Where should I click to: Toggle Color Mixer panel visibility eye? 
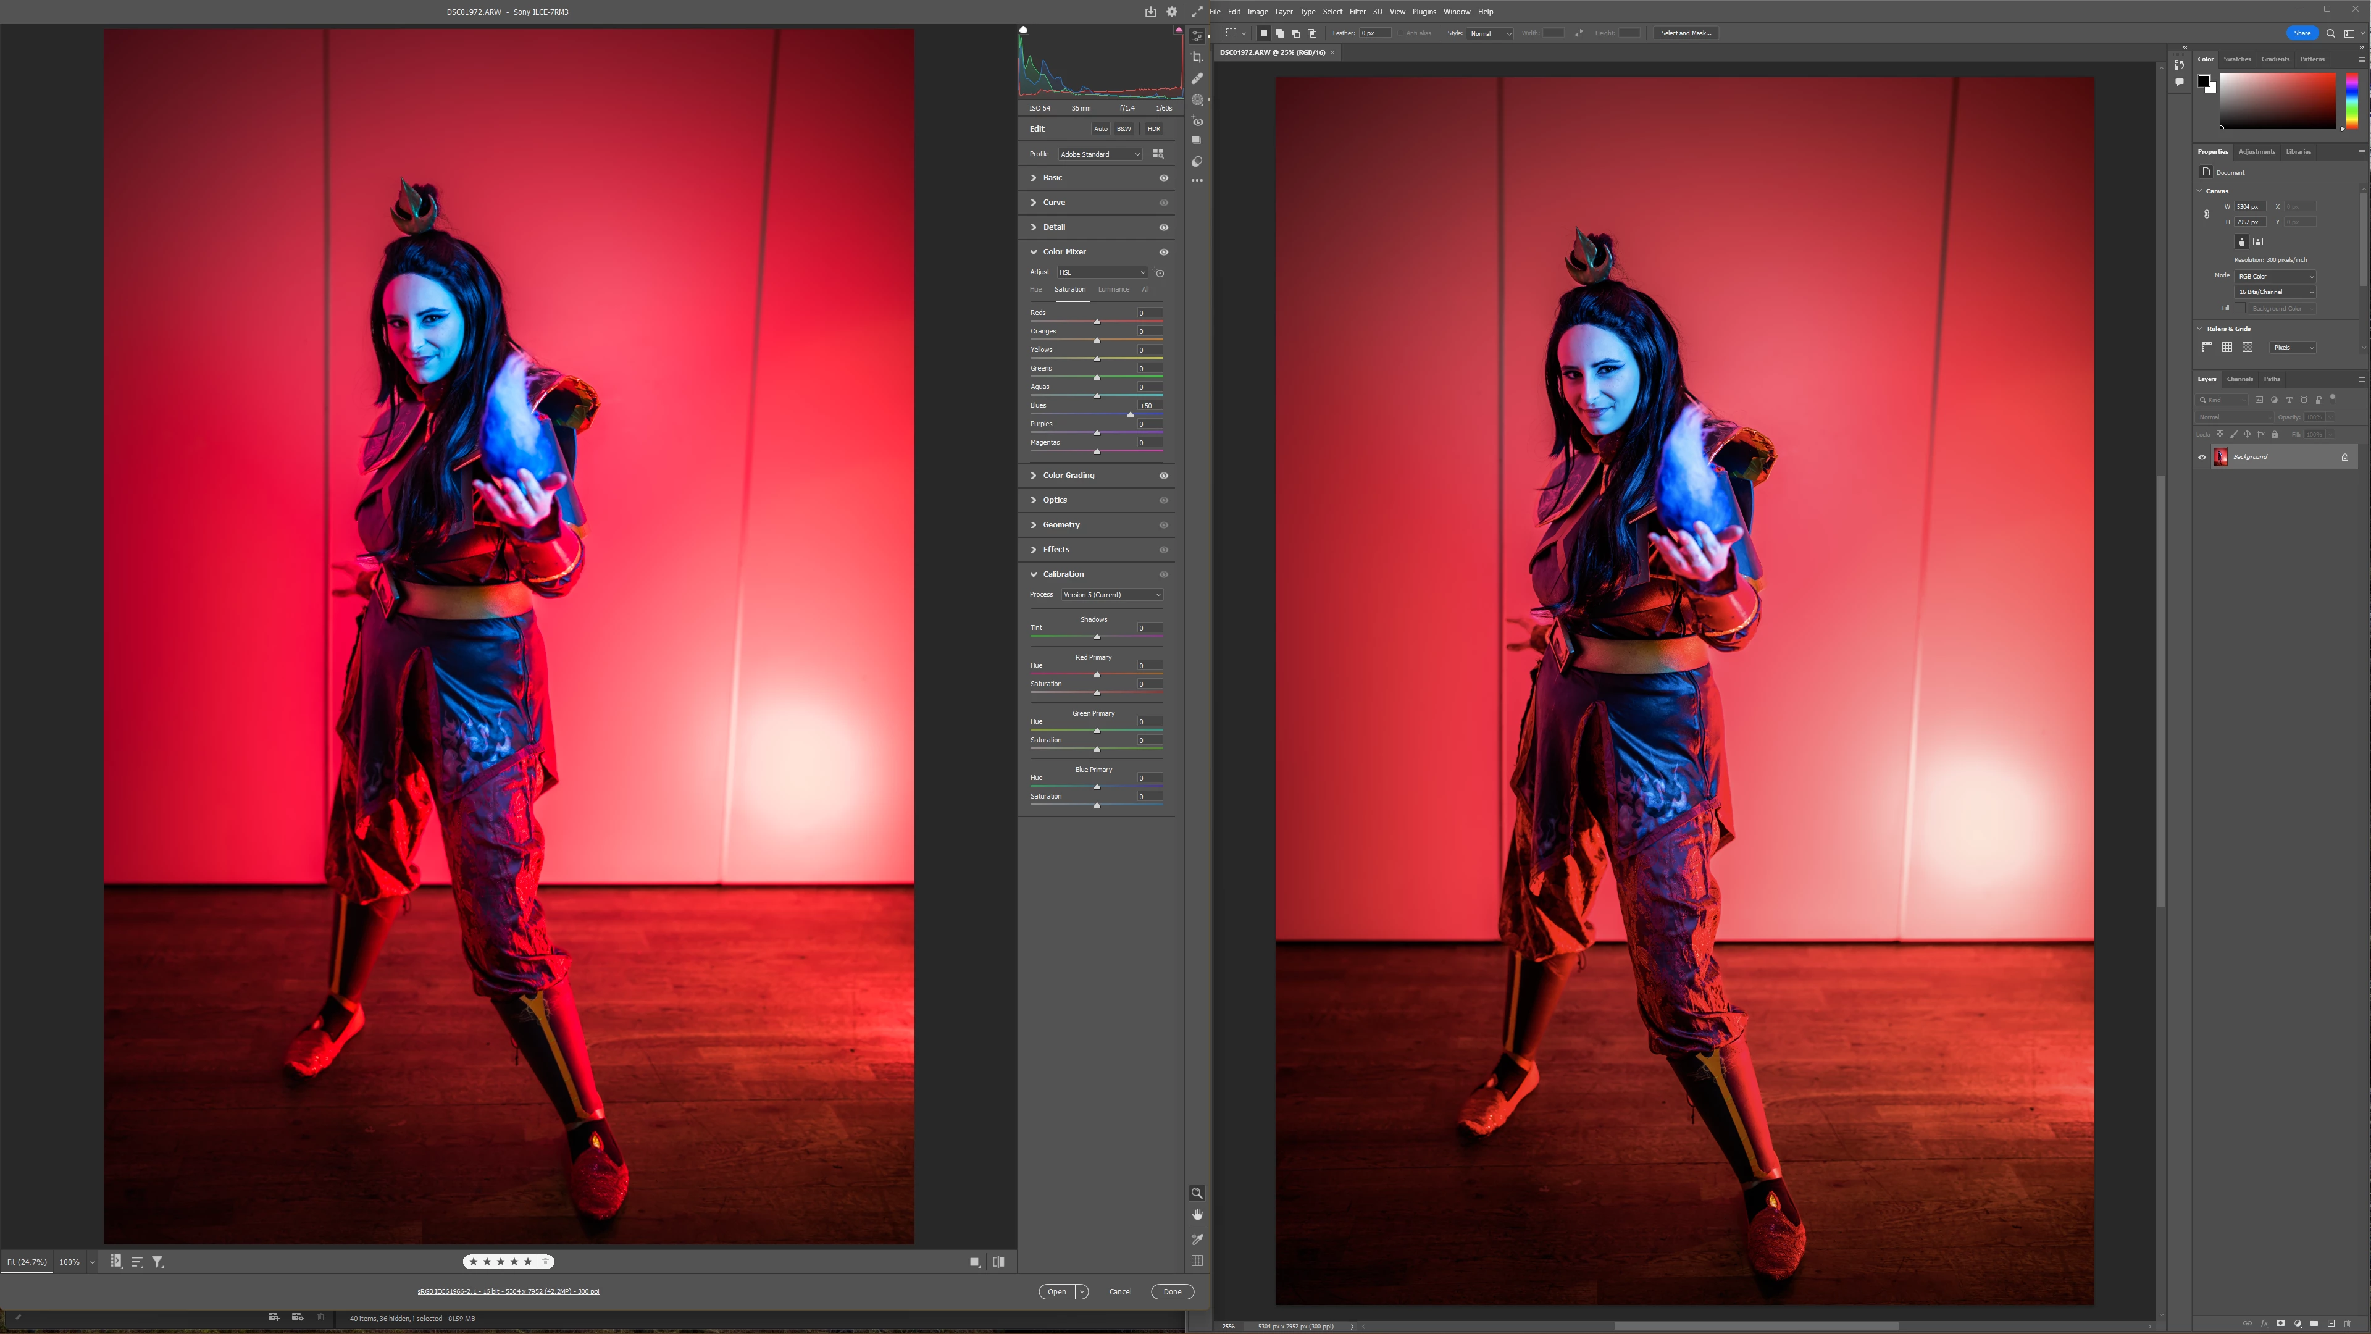(x=1163, y=252)
